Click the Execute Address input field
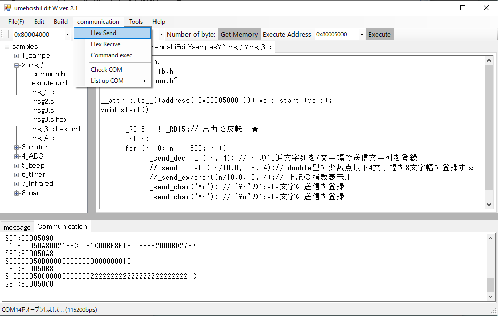 (x=336, y=35)
